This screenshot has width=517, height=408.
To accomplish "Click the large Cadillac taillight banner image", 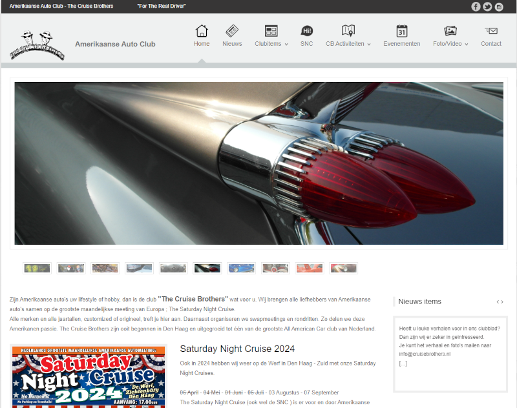I will pyautogui.click(x=258, y=163).
